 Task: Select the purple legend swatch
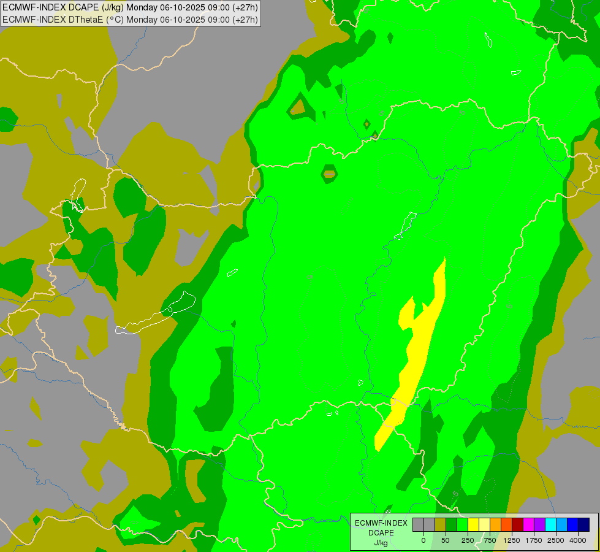(x=539, y=525)
